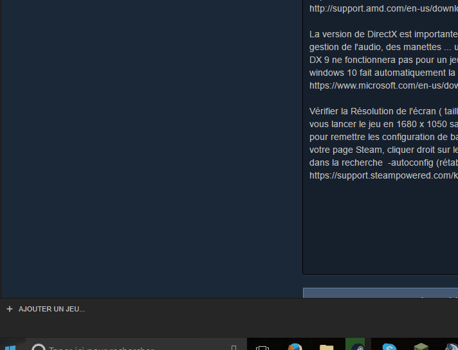Click the plus icon beside Ajouter un jeu
Image resolution: width=458 pixels, height=350 pixels.
click(x=10, y=309)
